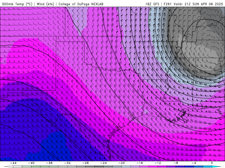Click the "18Z GFS" model run label

coord(152,4)
